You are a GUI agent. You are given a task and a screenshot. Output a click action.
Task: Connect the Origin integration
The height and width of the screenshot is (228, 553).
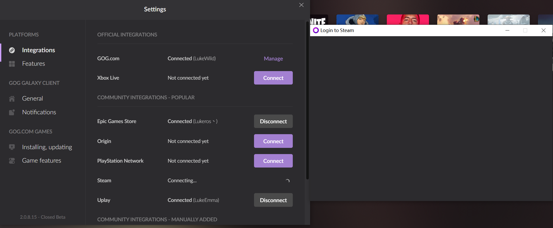click(x=273, y=141)
